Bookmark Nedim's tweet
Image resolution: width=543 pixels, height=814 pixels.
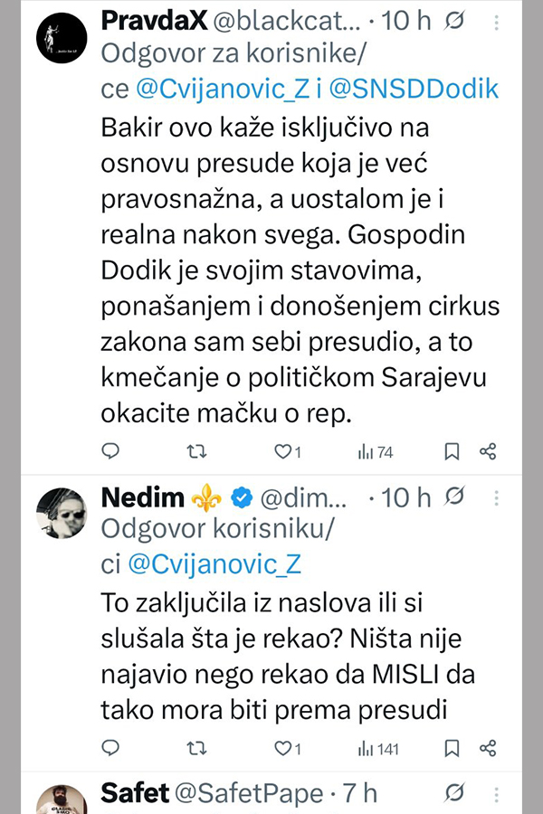click(452, 748)
